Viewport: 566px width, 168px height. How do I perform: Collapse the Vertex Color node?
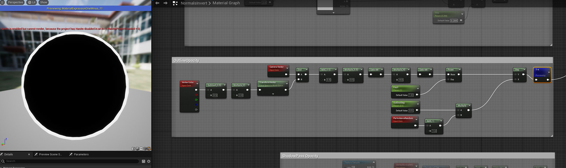197,84
